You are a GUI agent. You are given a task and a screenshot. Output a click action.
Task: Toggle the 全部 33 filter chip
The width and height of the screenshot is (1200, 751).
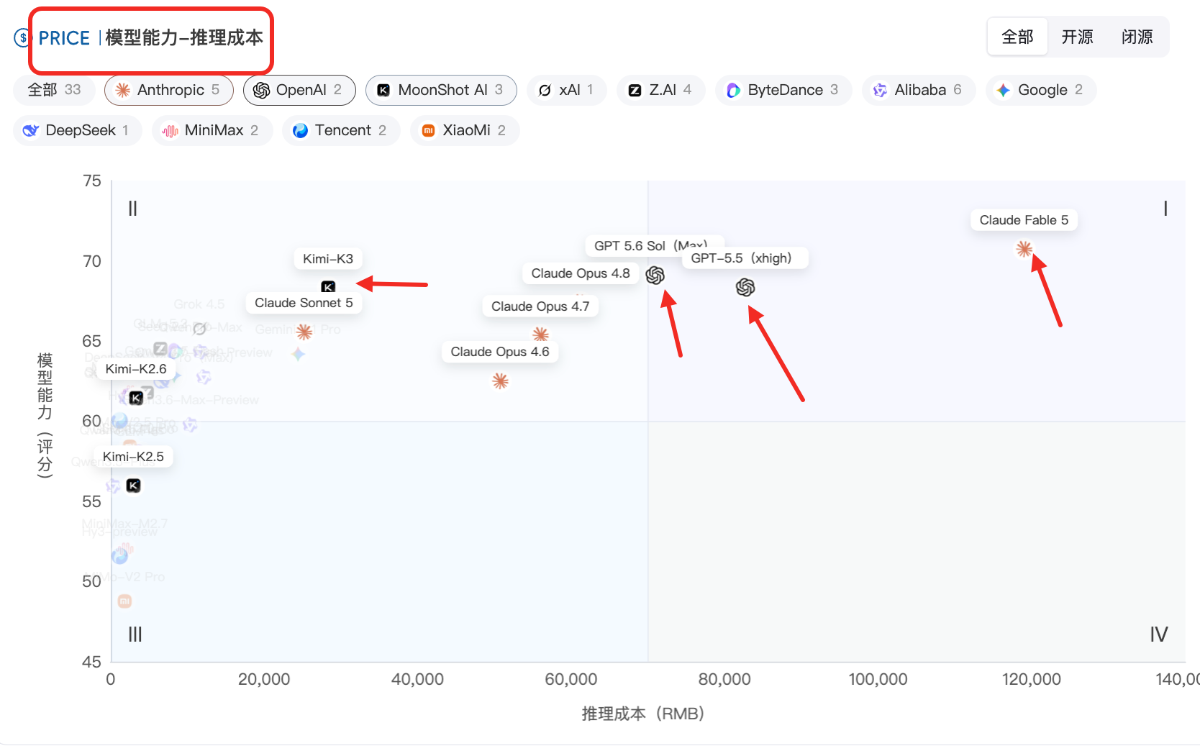click(54, 90)
